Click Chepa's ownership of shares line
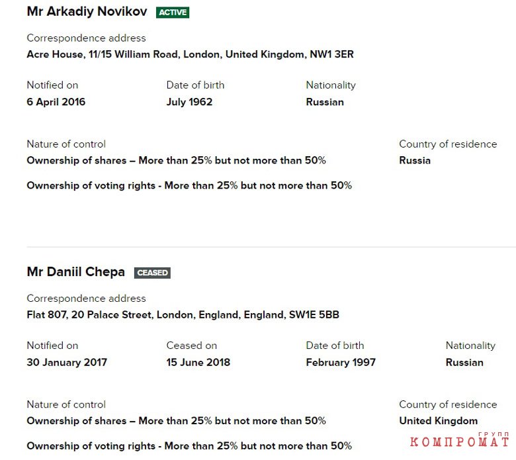 pyautogui.click(x=177, y=421)
